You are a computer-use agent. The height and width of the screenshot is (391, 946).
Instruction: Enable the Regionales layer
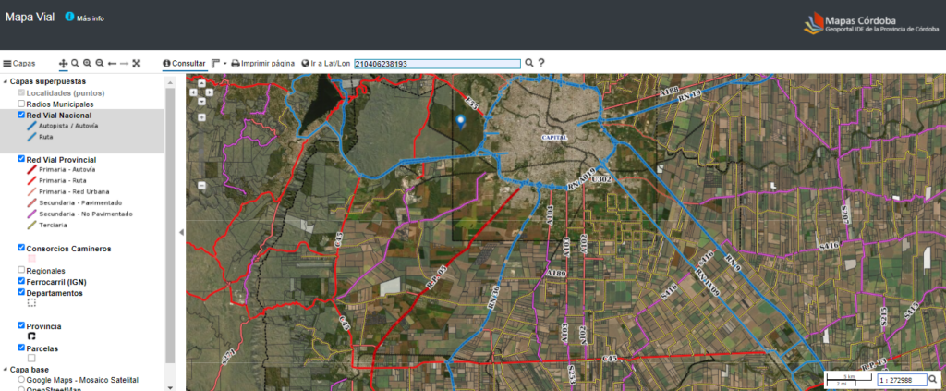point(22,270)
